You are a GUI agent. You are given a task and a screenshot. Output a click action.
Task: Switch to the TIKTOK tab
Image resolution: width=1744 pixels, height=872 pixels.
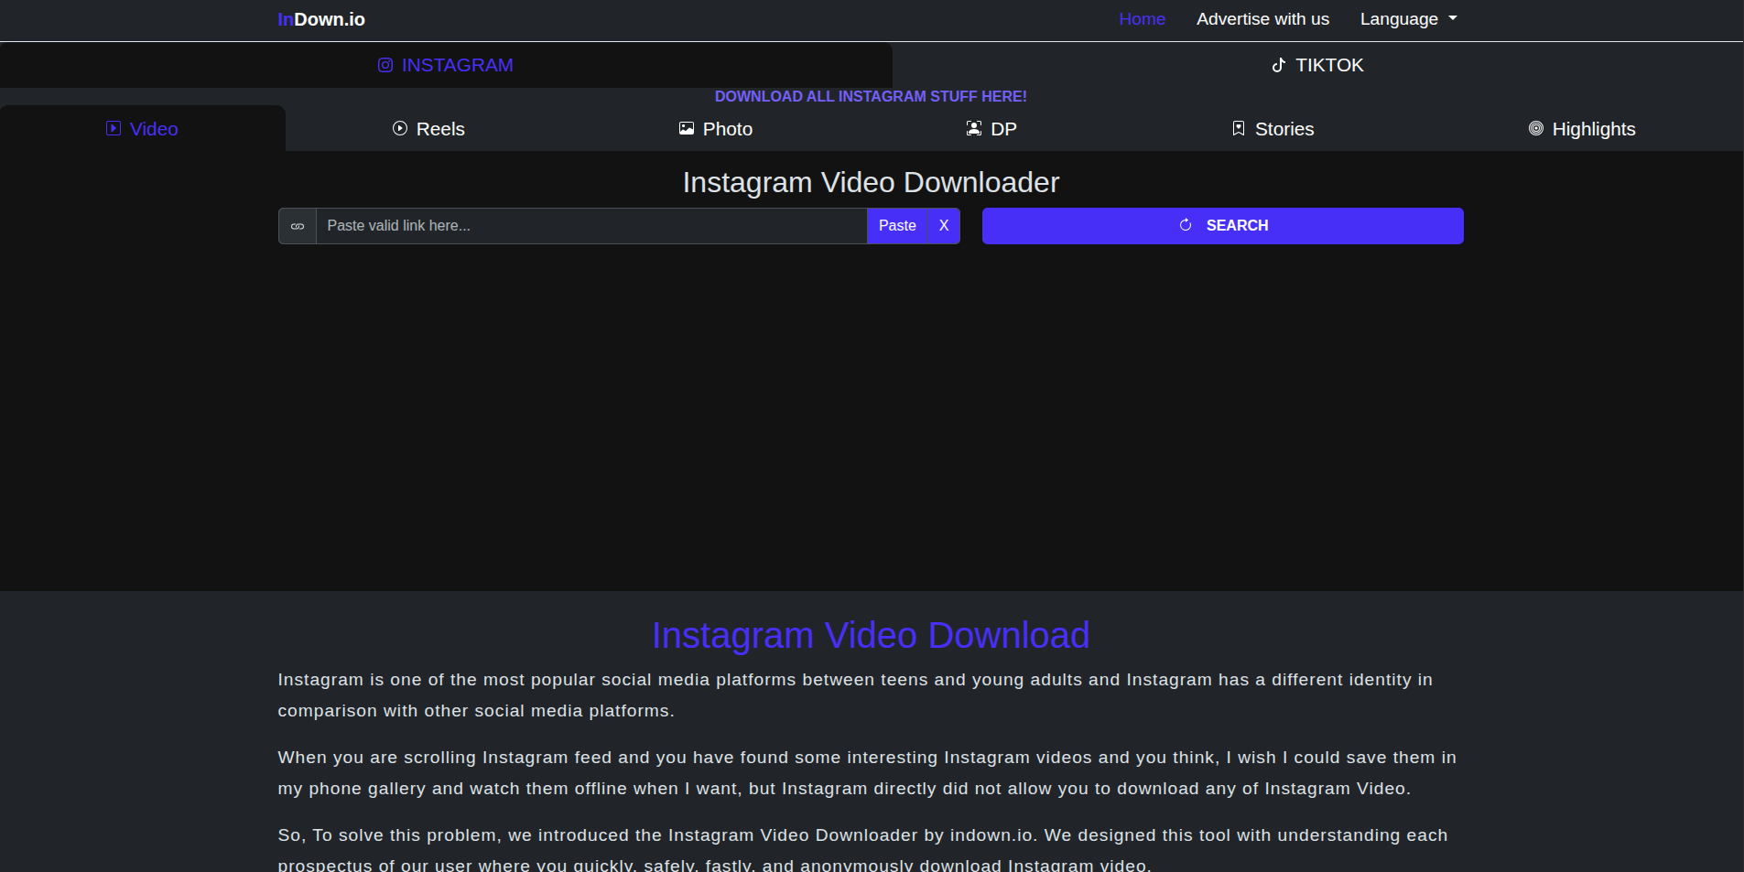tap(1318, 65)
